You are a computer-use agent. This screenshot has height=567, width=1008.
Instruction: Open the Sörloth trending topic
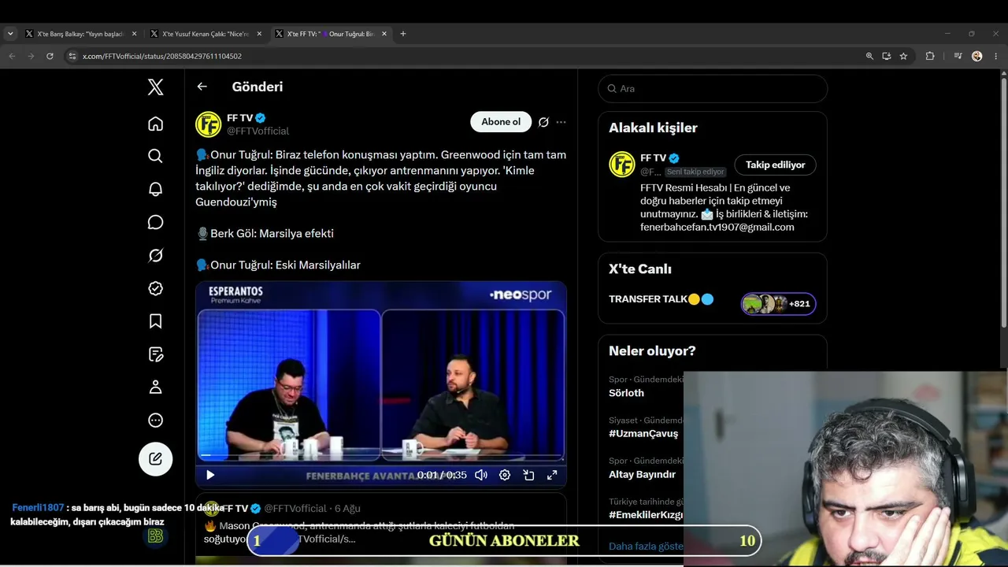coord(626,393)
